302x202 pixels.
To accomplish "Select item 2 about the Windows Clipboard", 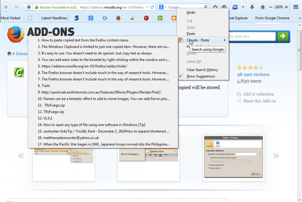I will pyautogui.click(x=103, y=47).
